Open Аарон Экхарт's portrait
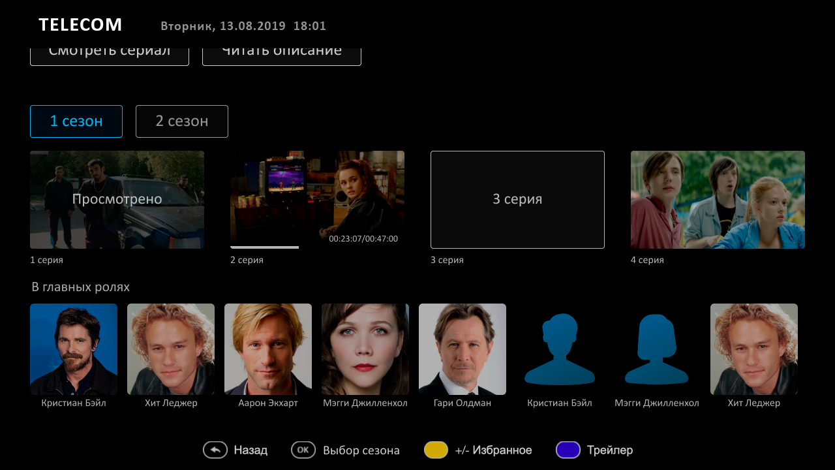This screenshot has height=470, width=835. click(268, 349)
